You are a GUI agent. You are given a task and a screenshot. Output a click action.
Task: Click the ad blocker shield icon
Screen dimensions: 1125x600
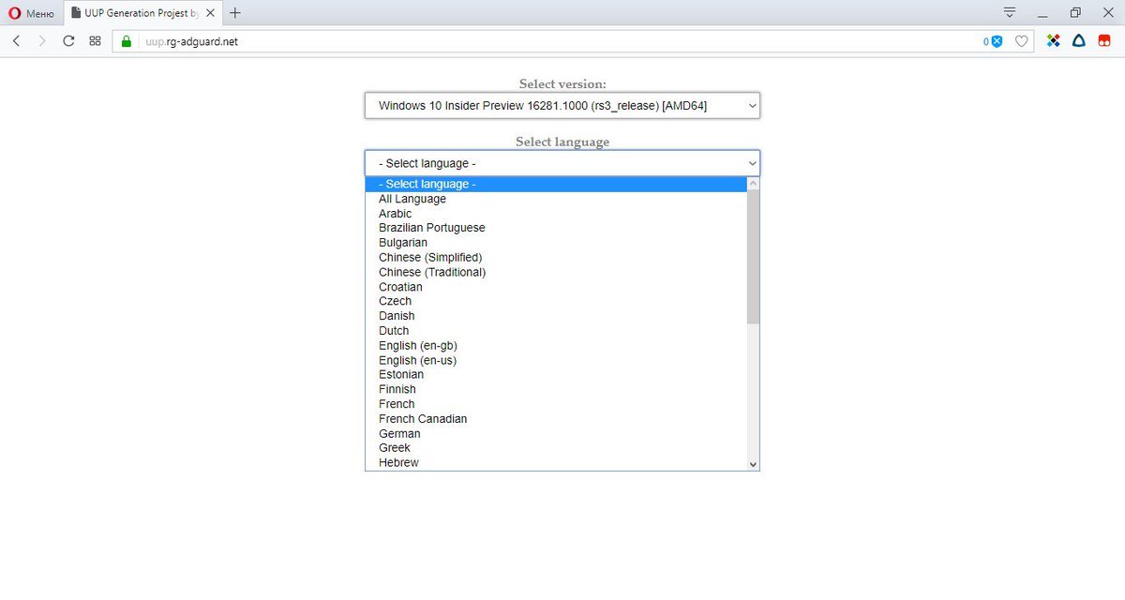pyautogui.click(x=997, y=41)
